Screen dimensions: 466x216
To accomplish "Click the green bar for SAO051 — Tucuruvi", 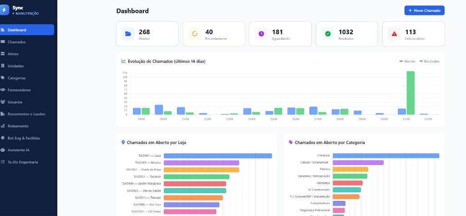I will (x=197, y=177).
